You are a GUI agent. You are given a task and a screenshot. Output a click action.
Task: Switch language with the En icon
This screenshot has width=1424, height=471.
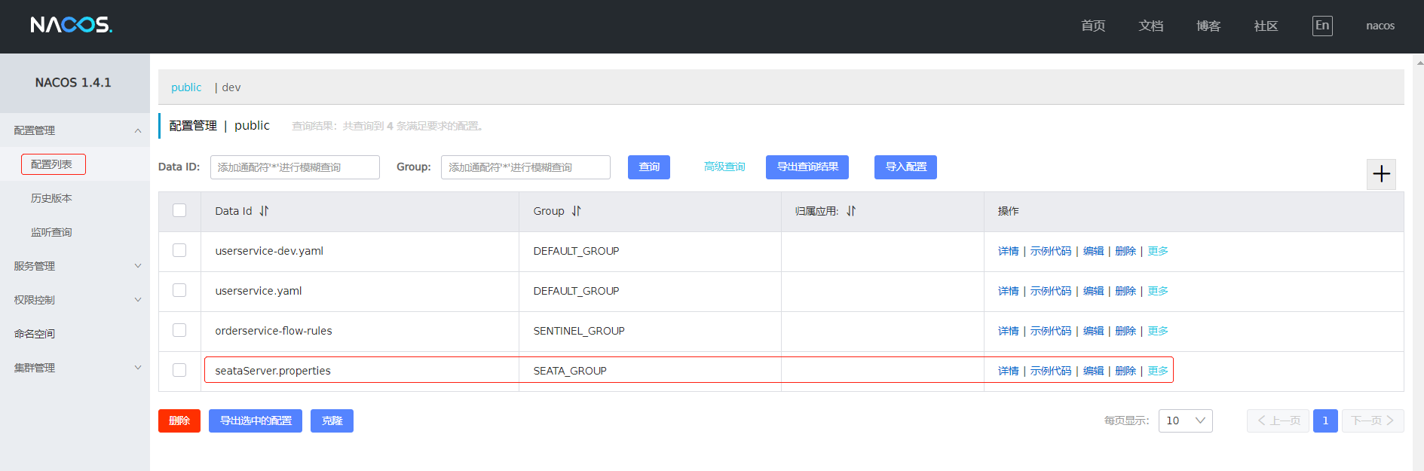(1321, 26)
